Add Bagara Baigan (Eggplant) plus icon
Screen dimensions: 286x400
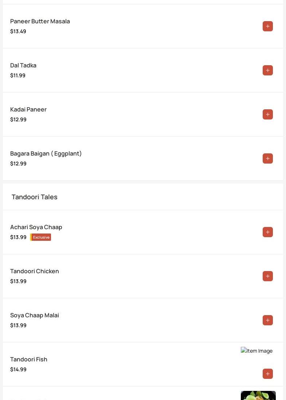pos(268,158)
